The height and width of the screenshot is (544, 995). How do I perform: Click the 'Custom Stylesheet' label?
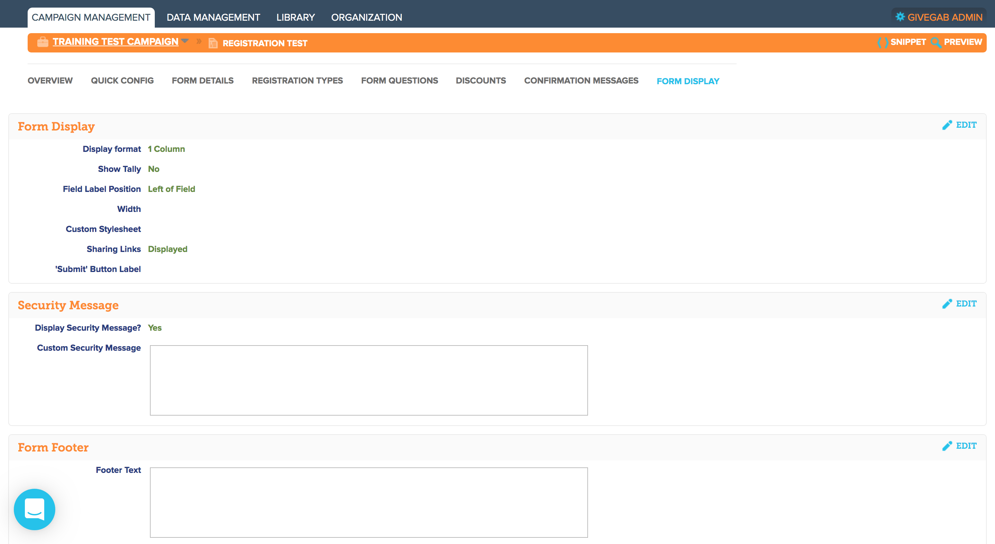click(103, 229)
